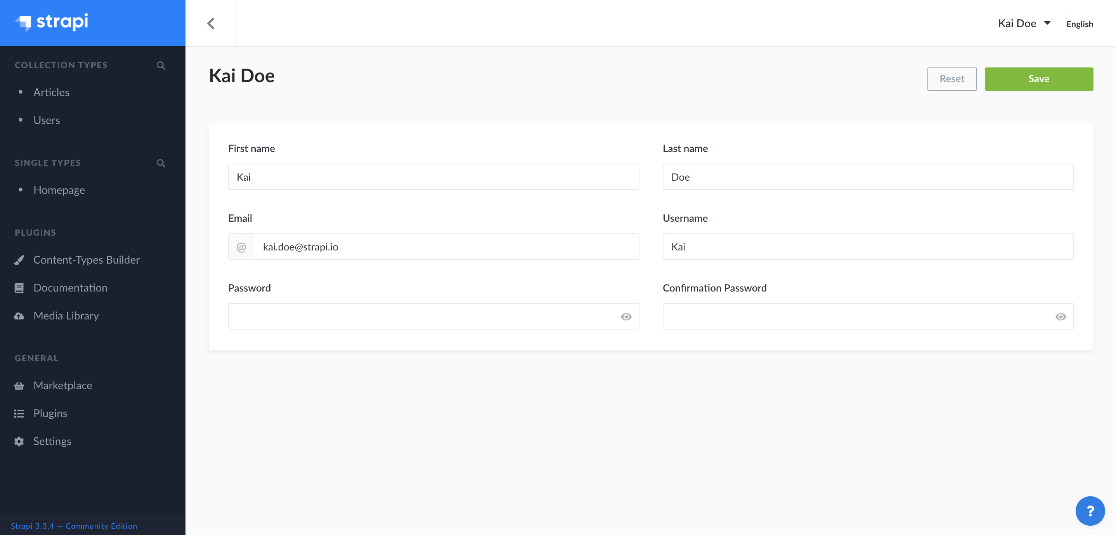Open the Marketplace
The width and height of the screenshot is (1116, 535).
pyautogui.click(x=63, y=385)
